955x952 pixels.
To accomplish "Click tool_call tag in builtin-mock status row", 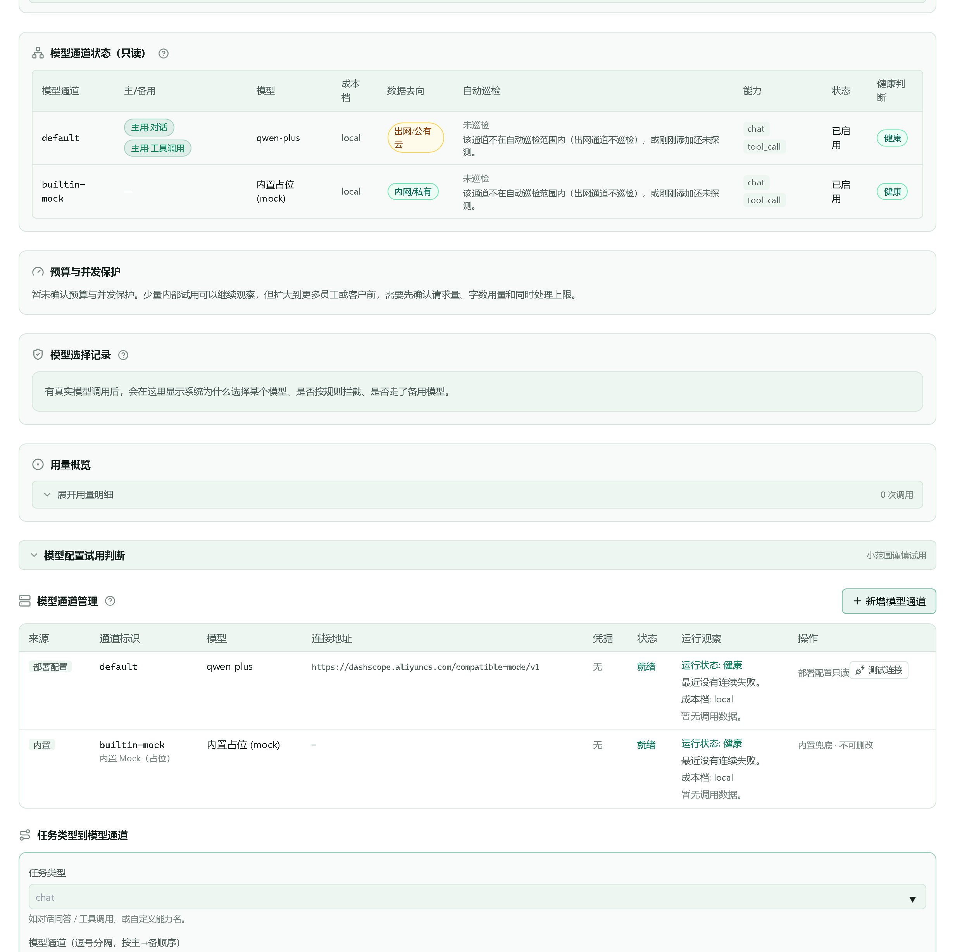I will (x=764, y=200).
